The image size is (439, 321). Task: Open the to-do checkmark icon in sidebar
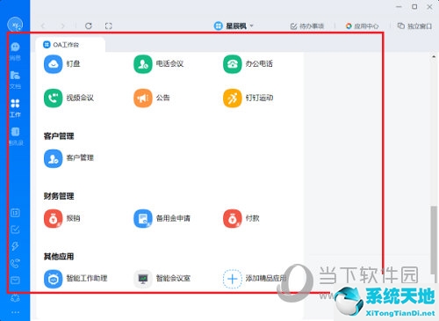click(x=15, y=230)
